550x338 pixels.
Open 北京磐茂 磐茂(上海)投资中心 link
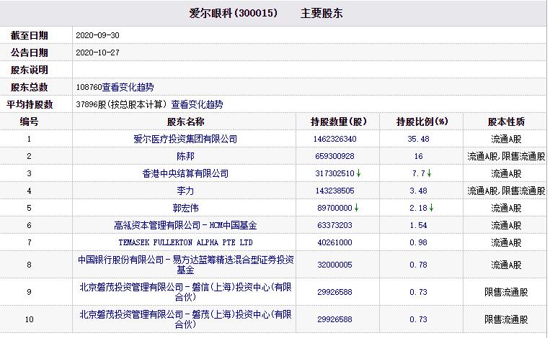tap(185, 319)
